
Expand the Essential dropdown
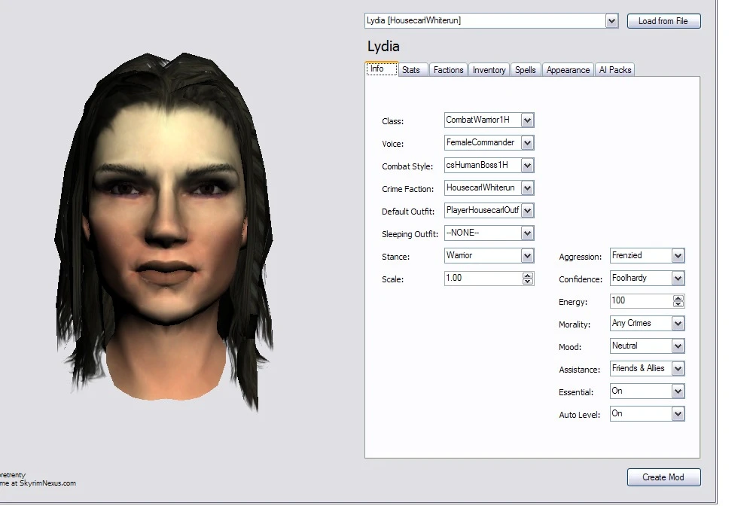click(678, 391)
